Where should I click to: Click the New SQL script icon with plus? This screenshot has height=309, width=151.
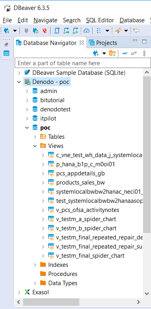coord(76,31)
